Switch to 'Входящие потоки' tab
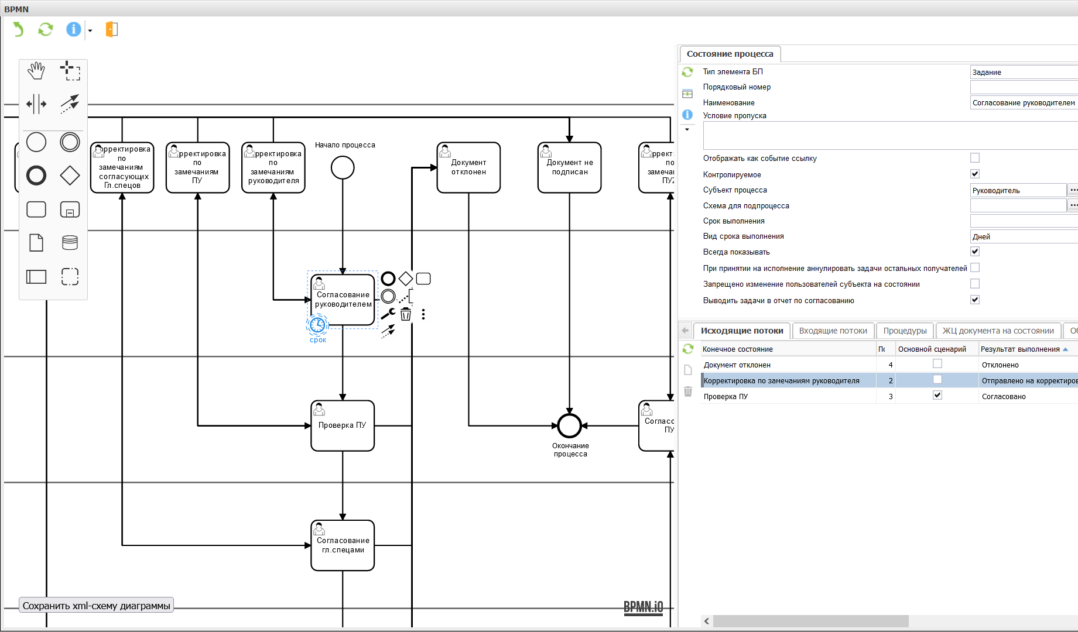The image size is (1078, 632). pos(833,331)
